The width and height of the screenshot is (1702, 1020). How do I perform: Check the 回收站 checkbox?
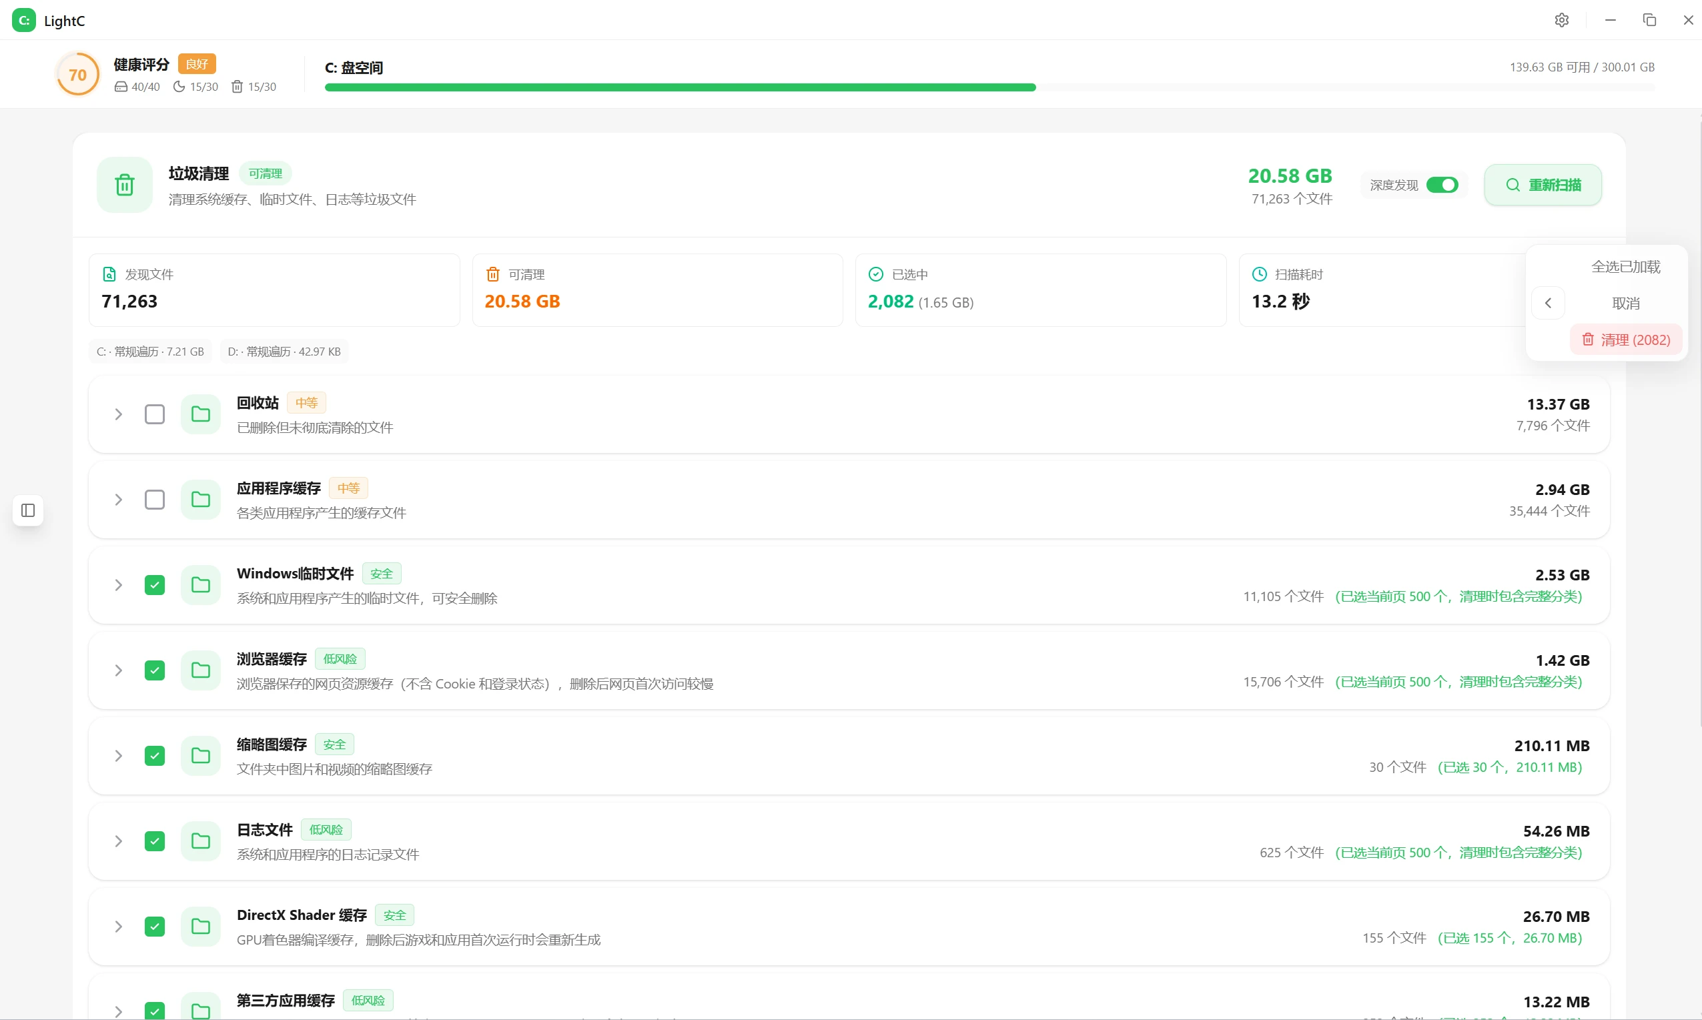point(155,414)
